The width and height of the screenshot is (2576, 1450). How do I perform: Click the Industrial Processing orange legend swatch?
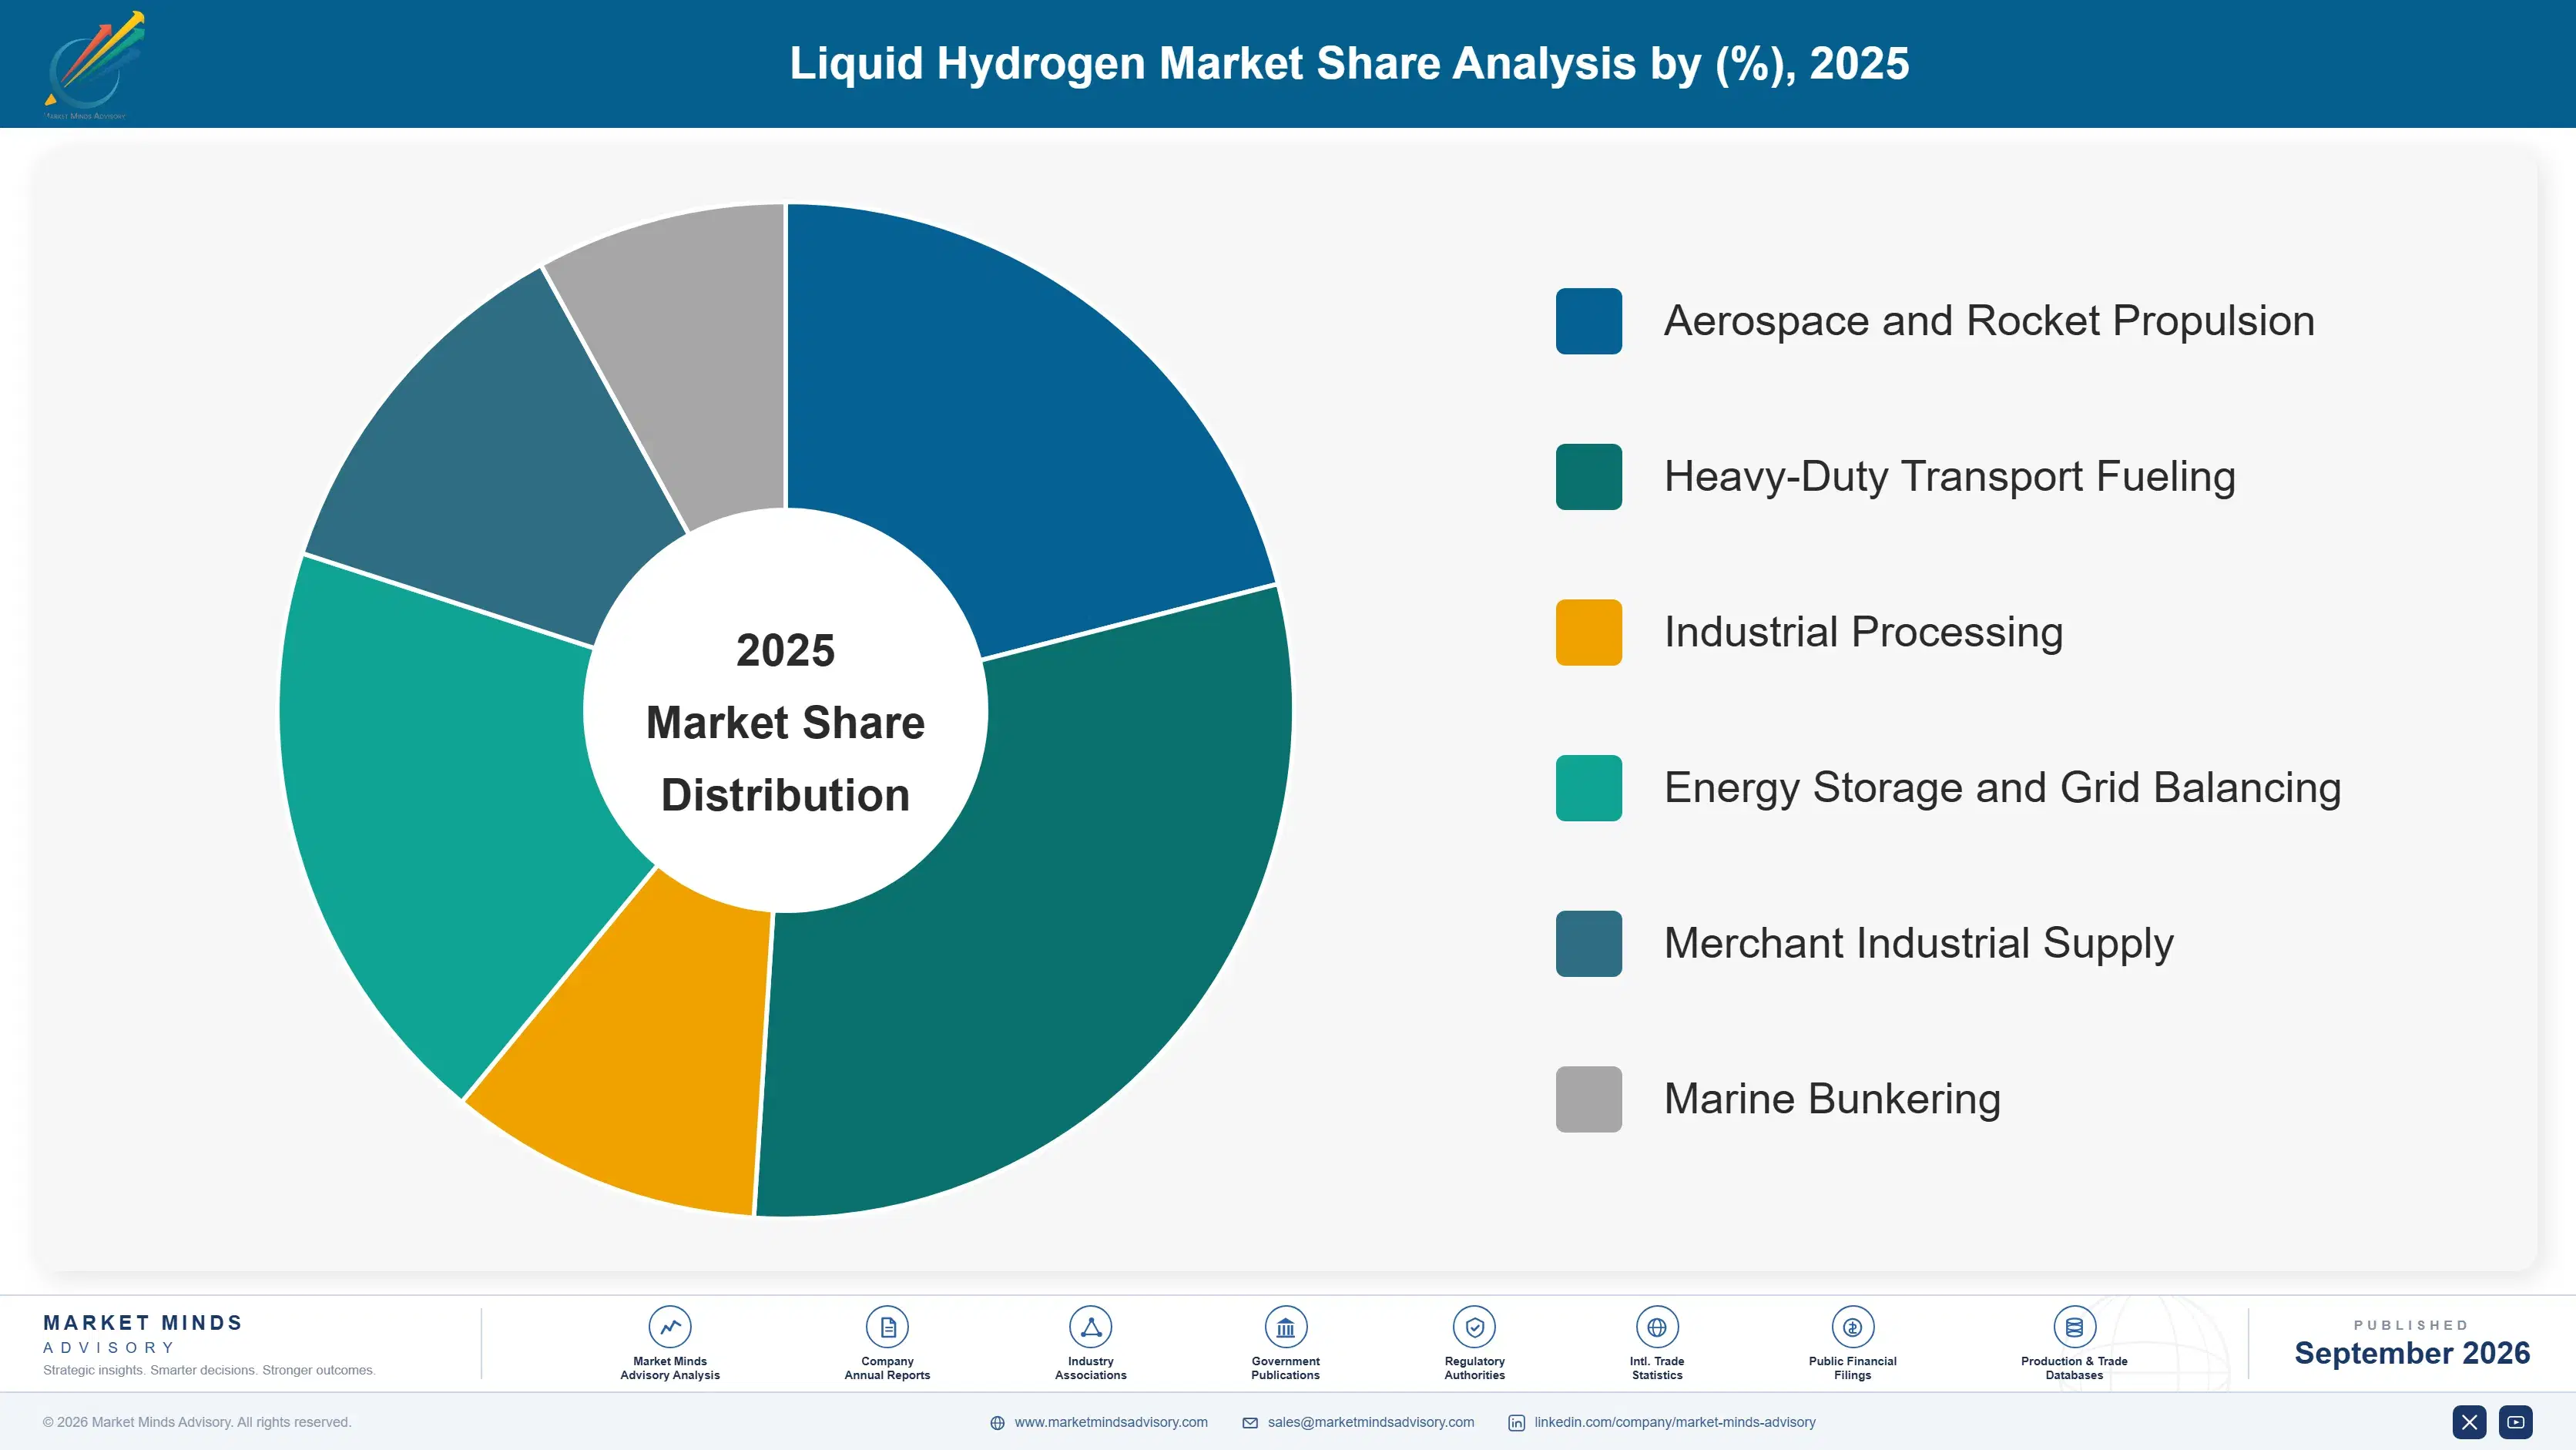(1588, 632)
